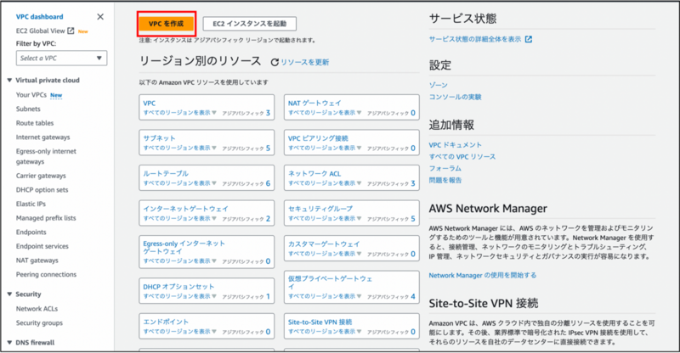Click the セキュリティグループ card title link
This screenshot has width=680, height=353.
(x=320, y=209)
